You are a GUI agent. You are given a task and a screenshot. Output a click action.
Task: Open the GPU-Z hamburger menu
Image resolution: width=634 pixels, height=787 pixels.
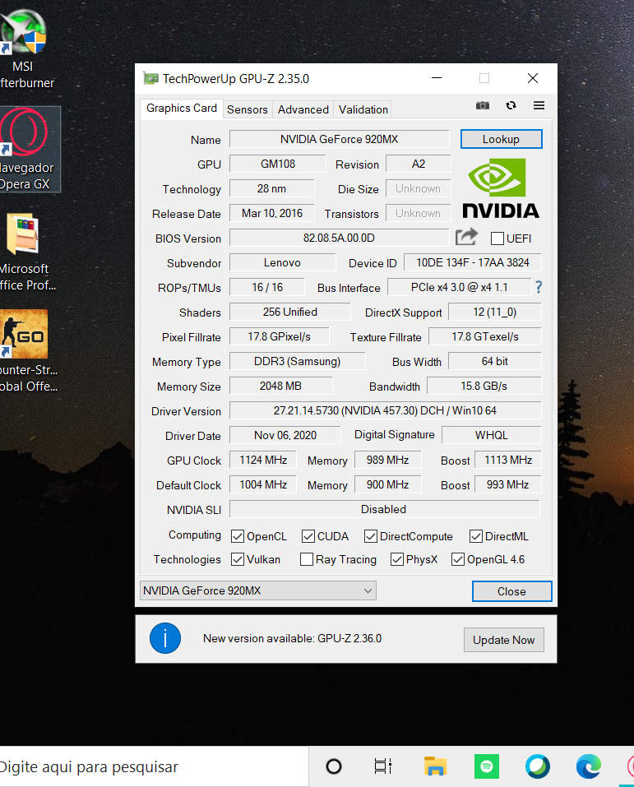[x=539, y=105]
